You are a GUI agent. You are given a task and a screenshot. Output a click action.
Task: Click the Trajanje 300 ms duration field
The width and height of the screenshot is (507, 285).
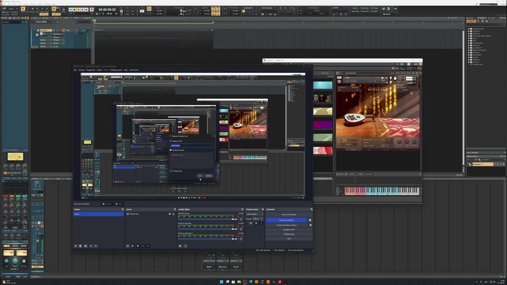[257, 218]
